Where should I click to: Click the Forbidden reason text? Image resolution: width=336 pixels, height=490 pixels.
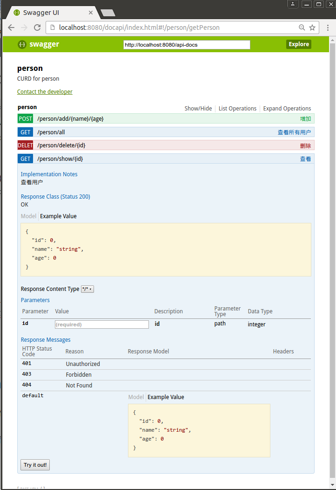pos(79,375)
